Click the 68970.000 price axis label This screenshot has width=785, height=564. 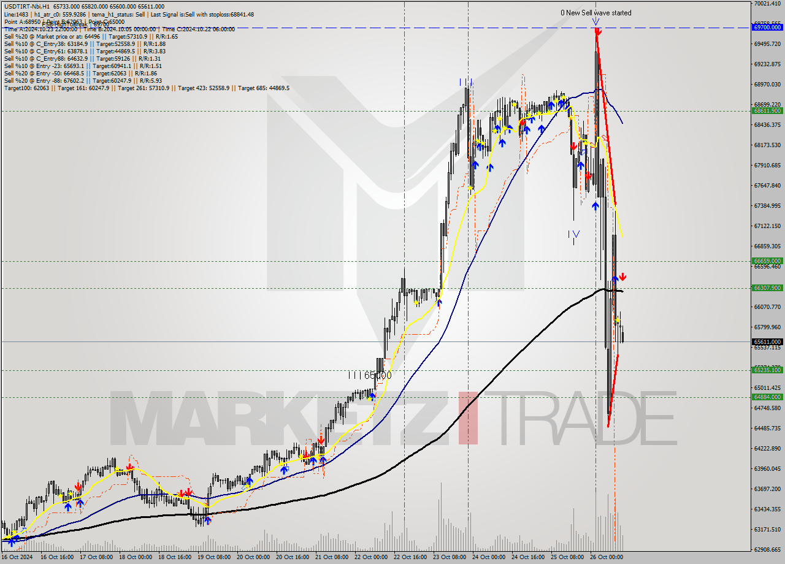pyautogui.click(x=767, y=84)
